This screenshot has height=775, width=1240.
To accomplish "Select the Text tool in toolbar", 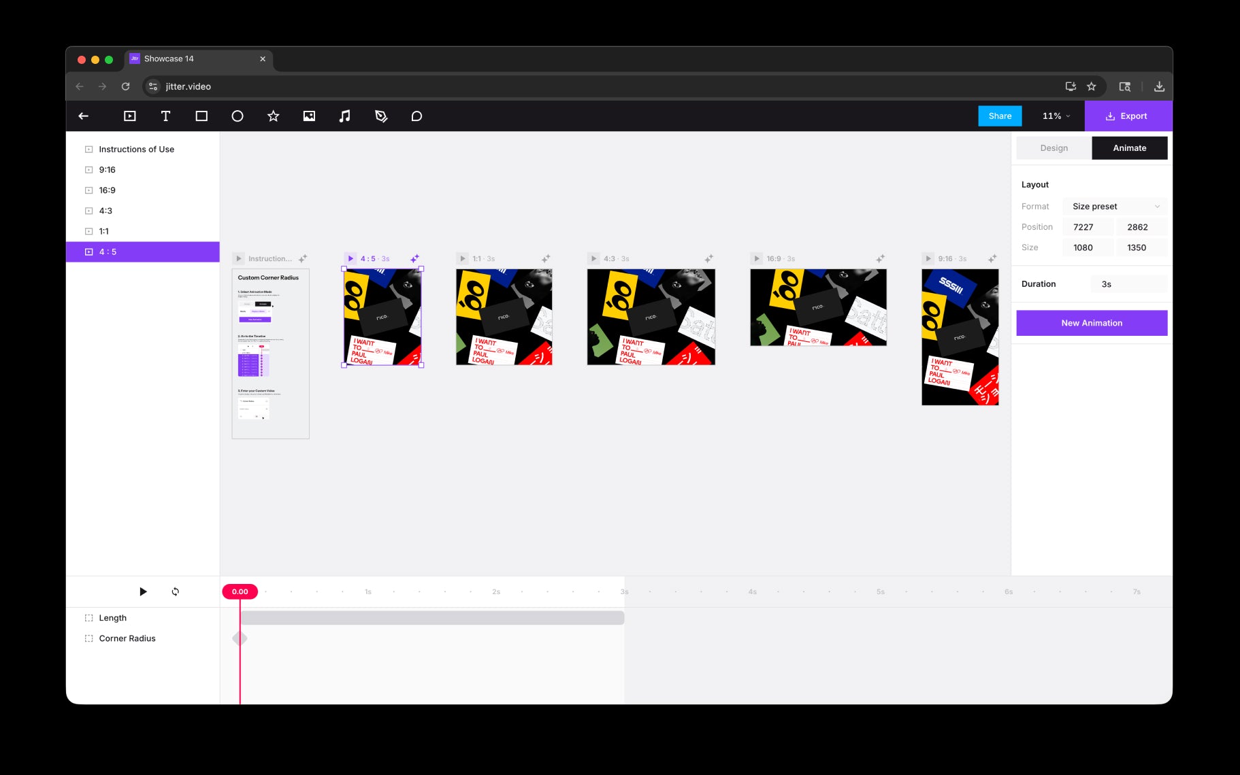I will coord(165,116).
